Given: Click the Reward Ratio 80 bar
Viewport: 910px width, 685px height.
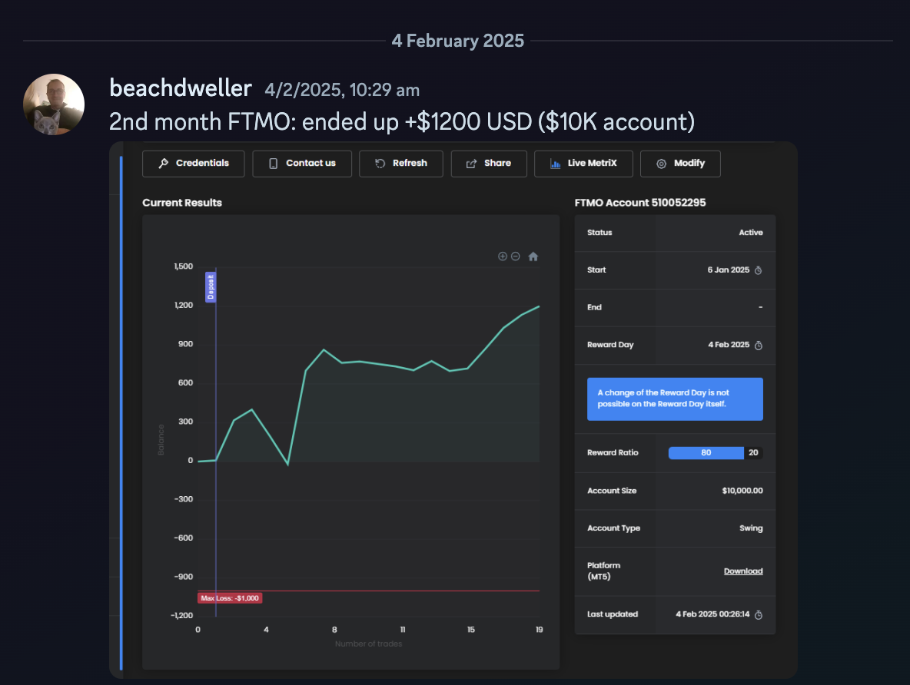Looking at the screenshot, I should click(706, 453).
